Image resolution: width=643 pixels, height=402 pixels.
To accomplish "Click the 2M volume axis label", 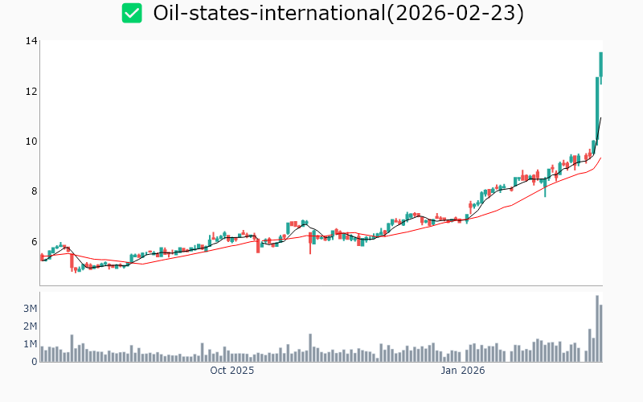I will (30, 326).
